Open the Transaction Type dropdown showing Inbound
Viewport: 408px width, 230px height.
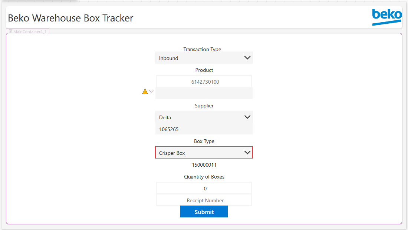point(204,58)
